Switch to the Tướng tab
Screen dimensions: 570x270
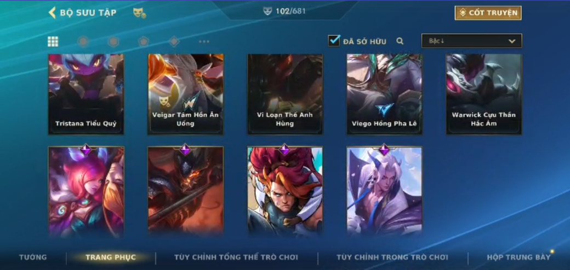pyautogui.click(x=33, y=257)
